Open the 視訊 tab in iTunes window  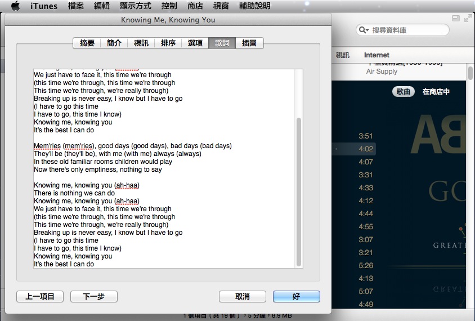342,55
